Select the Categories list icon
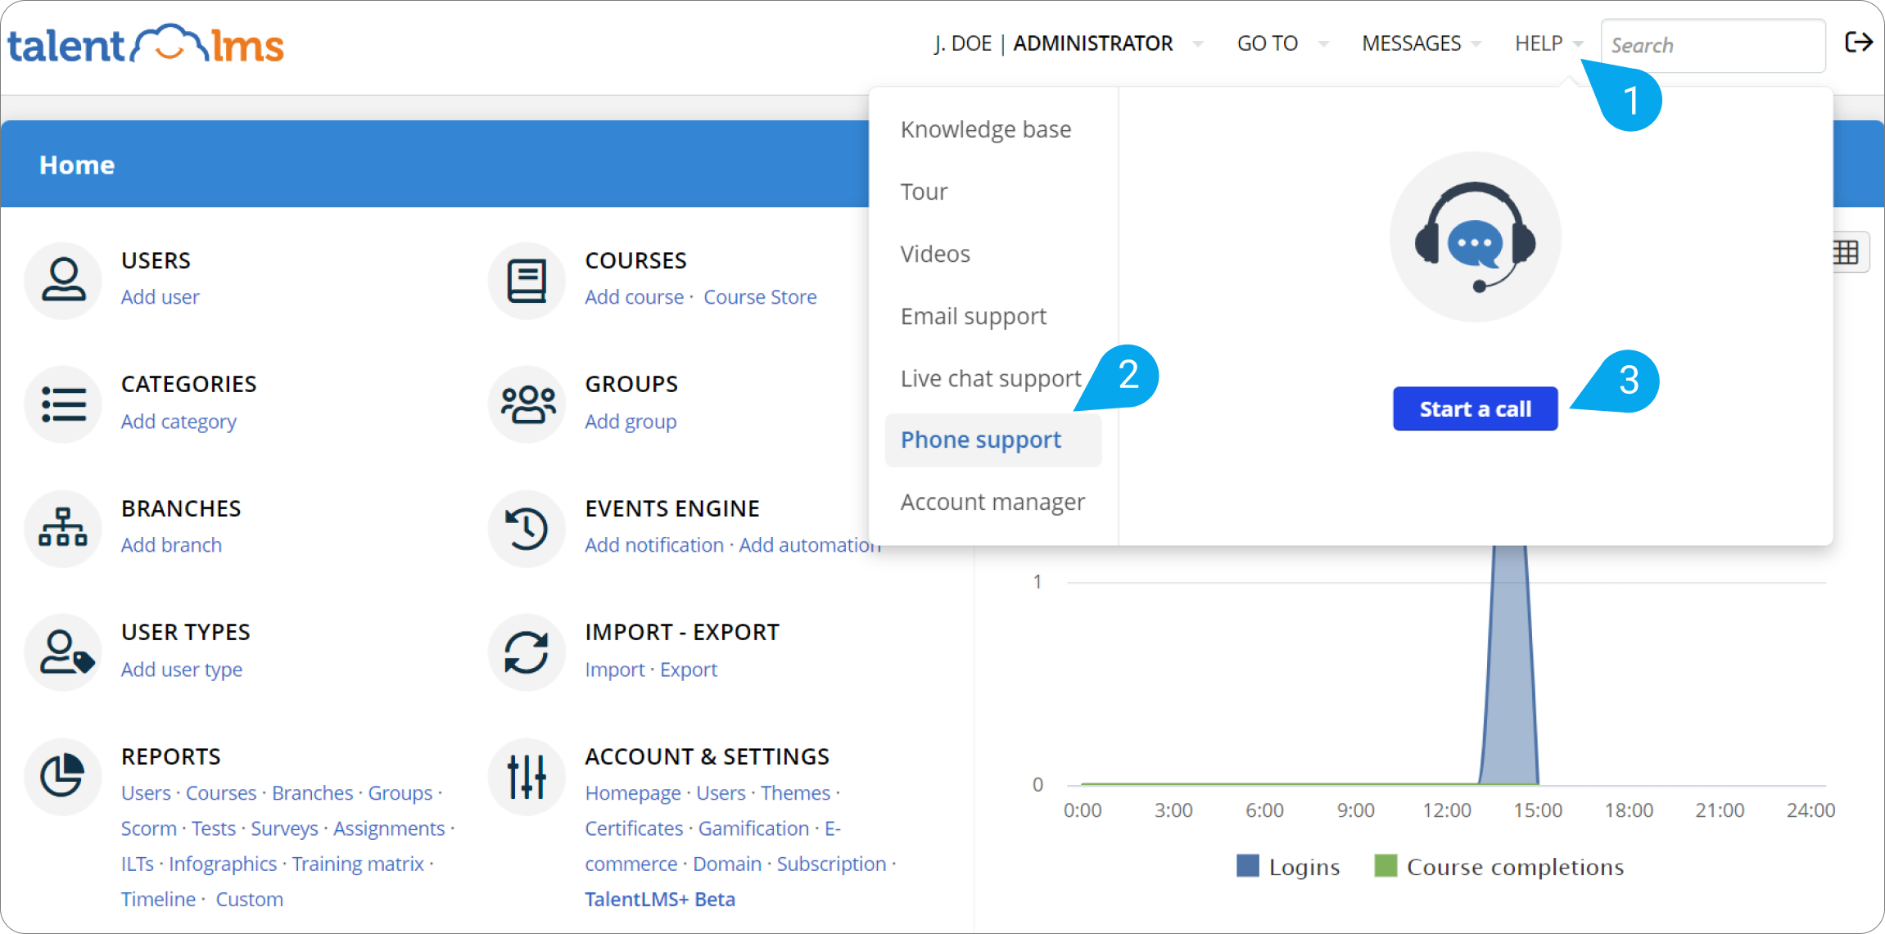Image resolution: width=1885 pixels, height=934 pixels. pos(64,404)
